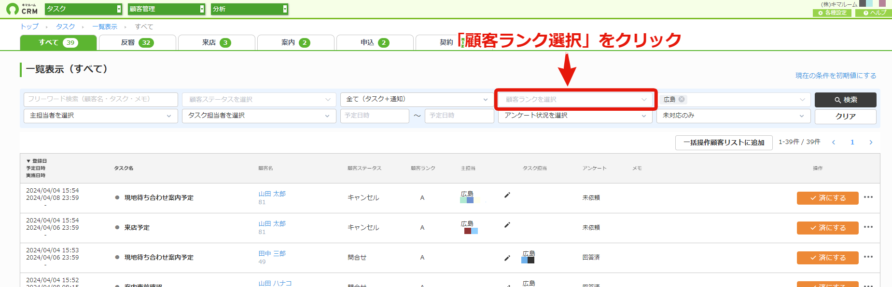This screenshot has height=287, width=892.
Task: Open the タスク top menu dropdown
Action: click(84, 9)
